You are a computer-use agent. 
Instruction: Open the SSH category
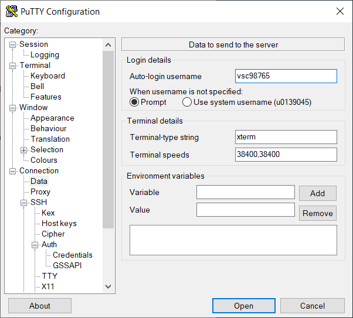39,203
